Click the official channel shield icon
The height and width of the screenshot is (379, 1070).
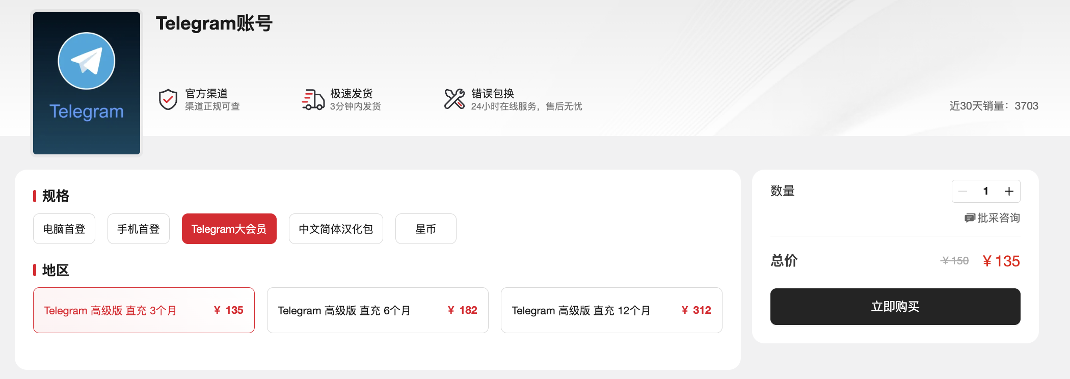pyautogui.click(x=168, y=99)
